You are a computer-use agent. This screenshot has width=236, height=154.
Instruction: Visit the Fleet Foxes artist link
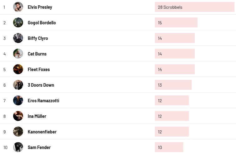point(39,70)
